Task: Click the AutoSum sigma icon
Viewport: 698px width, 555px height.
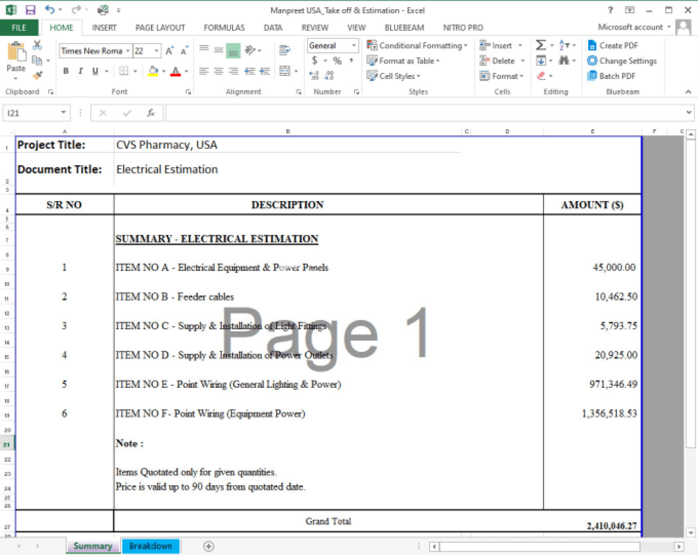Action: click(x=541, y=45)
